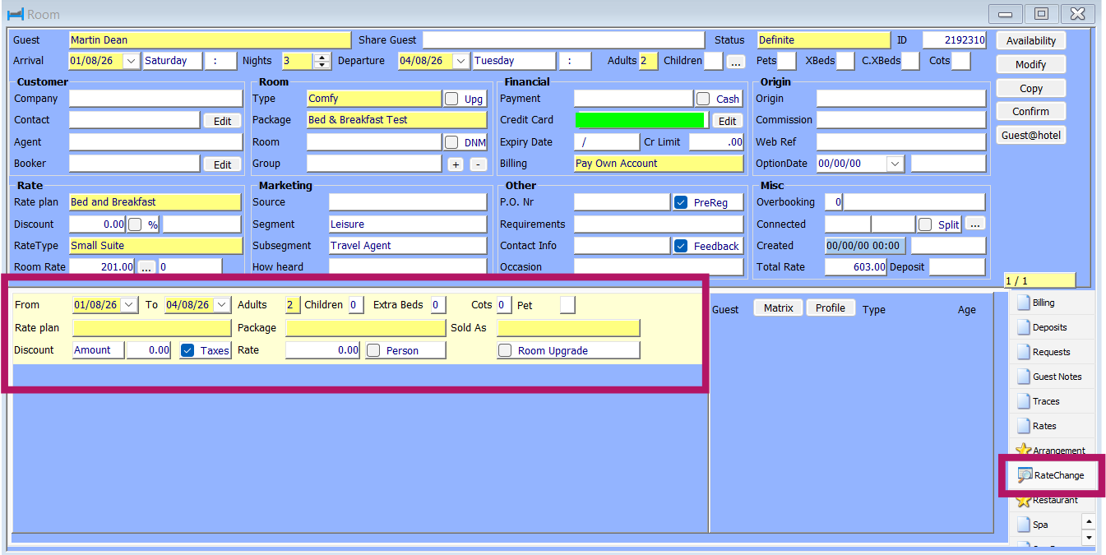Click the minus button beside Group
The image size is (1106, 555).
(x=479, y=164)
